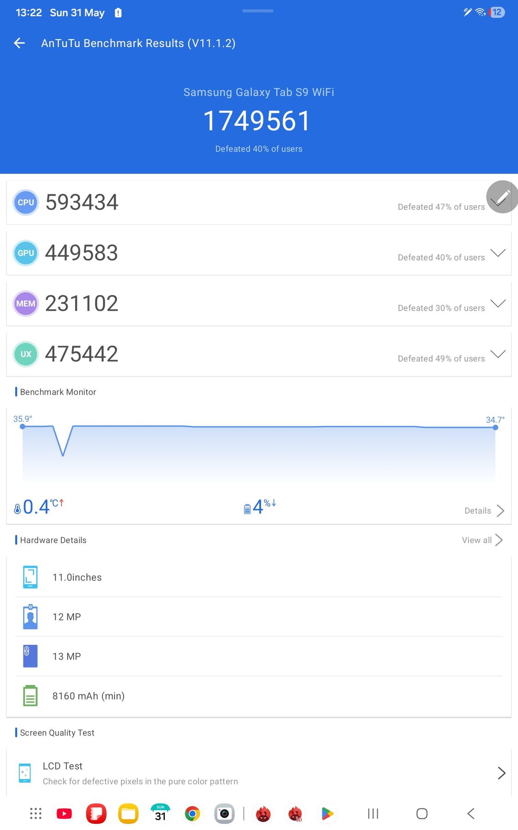The width and height of the screenshot is (518, 830).
Task: Tap the MEM score 231102
Action: click(81, 303)
